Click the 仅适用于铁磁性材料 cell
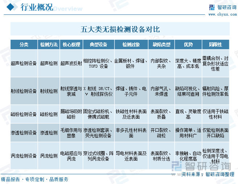Viewport: 238px width, 184px height. pyautogui.click(x=216, y=114)
